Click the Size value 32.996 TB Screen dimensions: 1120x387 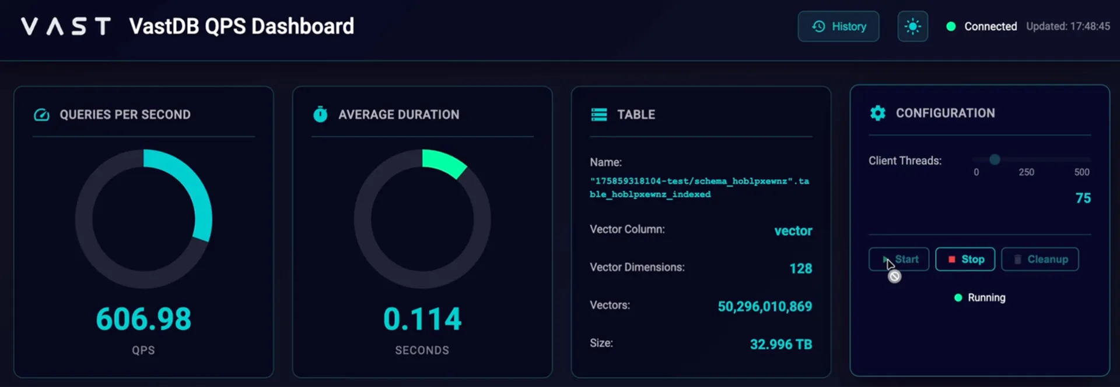(781, 345)
